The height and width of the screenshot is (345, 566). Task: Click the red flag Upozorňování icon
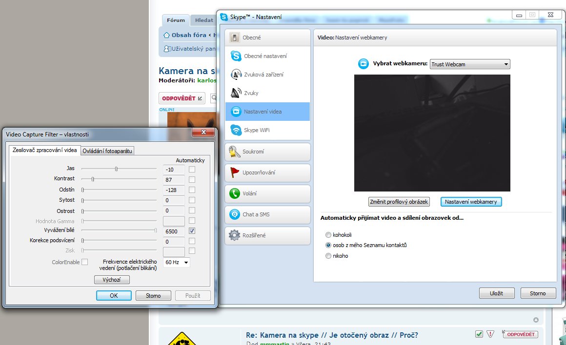click(x=234, y=172)
